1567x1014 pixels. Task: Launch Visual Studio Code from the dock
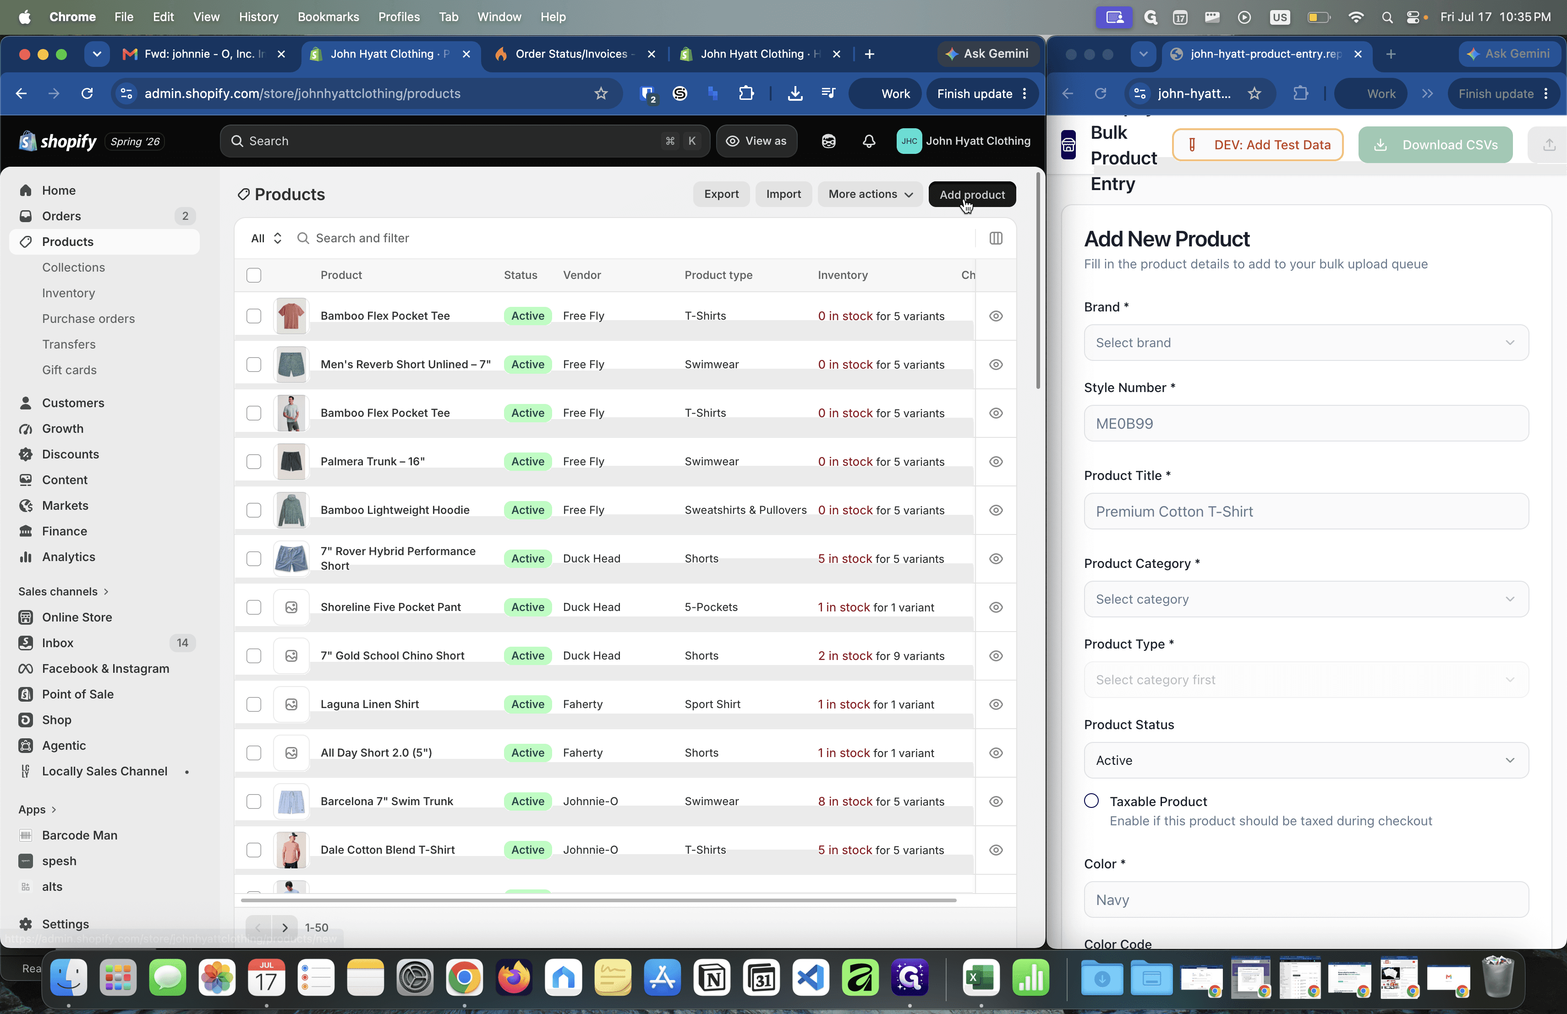tap(811, 978)
